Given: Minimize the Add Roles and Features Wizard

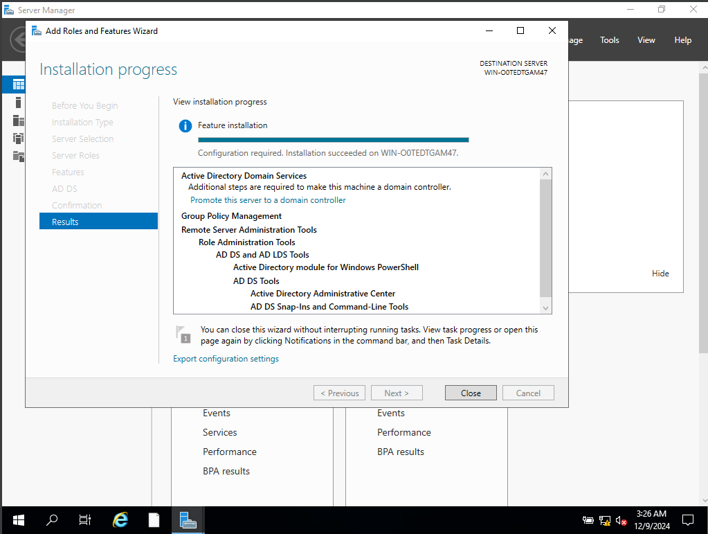Looking at the screenshot, I should click(x=489, y=30).
